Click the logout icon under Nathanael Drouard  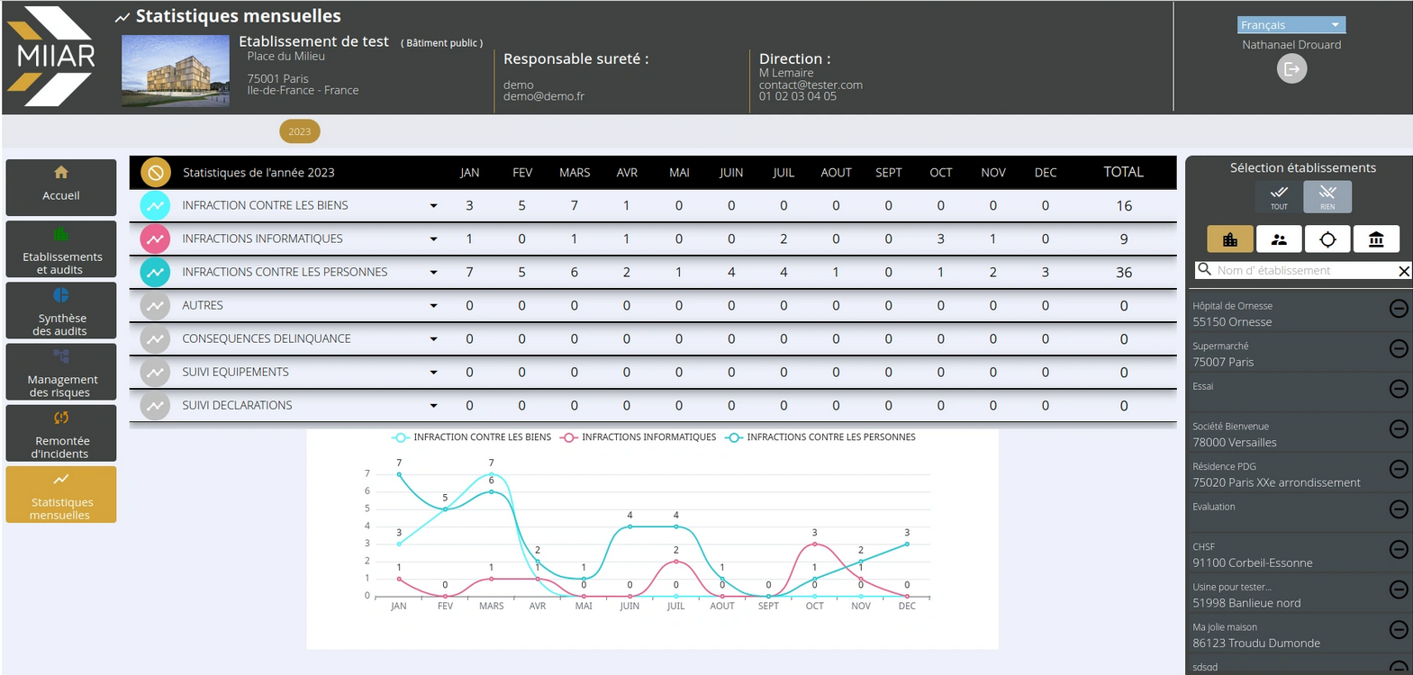(x=1291, y=68)
